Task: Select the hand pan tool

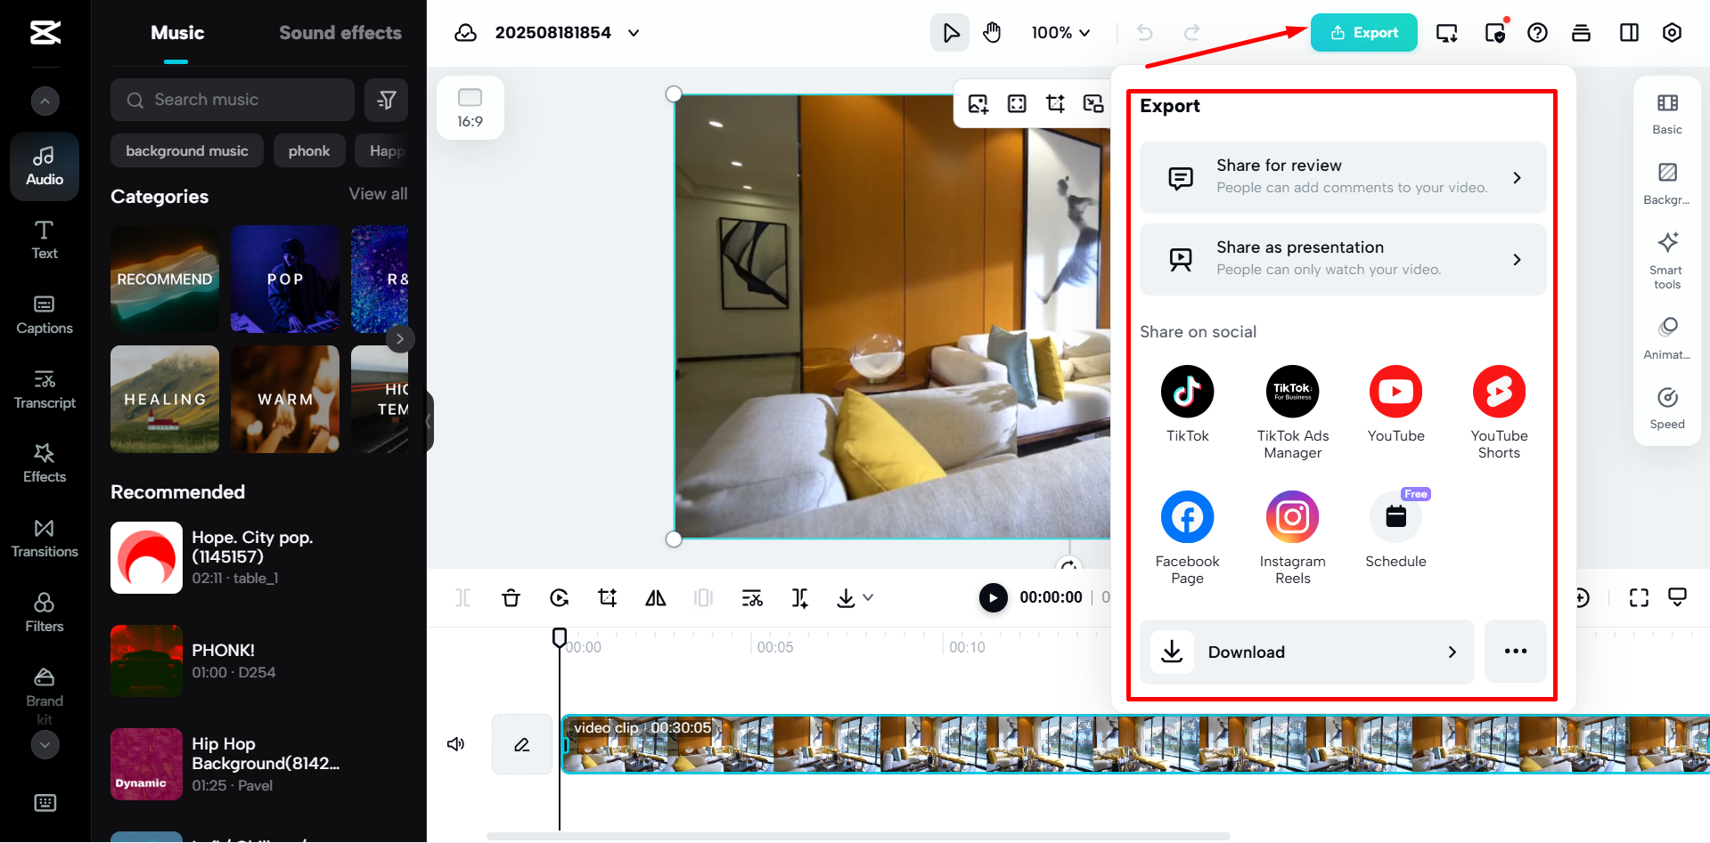Action: click(992, 33)
